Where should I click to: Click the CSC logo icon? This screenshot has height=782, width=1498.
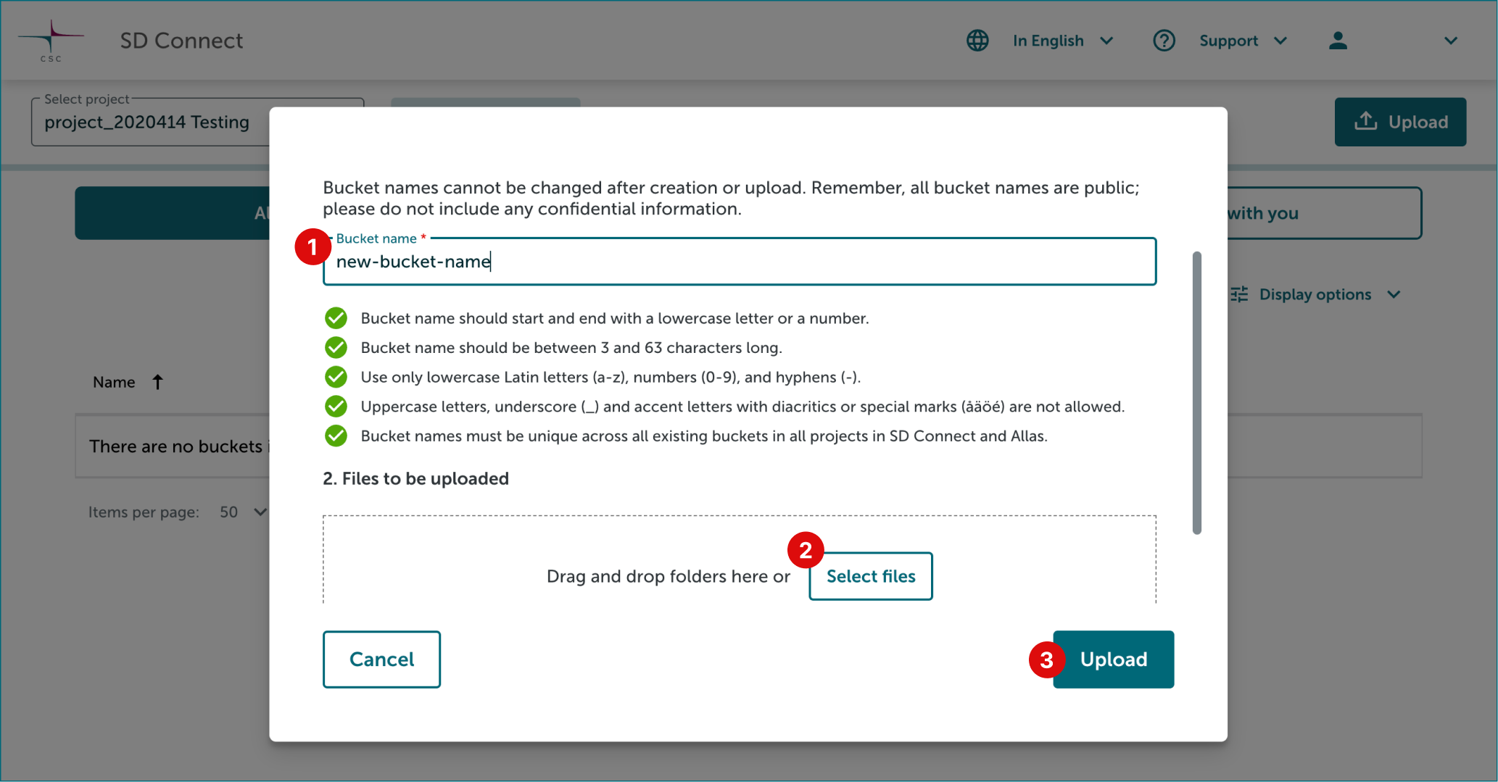tap(51, 41)
